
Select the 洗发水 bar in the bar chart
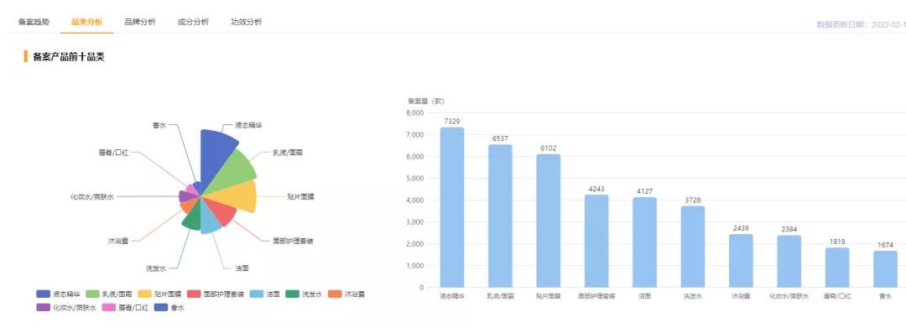pyautogui.click(x=693, y=247)
